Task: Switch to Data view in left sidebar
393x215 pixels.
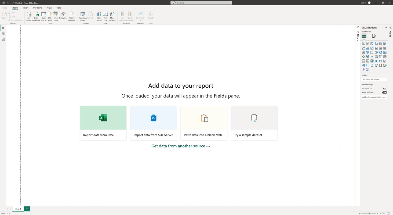Action: 3,34
